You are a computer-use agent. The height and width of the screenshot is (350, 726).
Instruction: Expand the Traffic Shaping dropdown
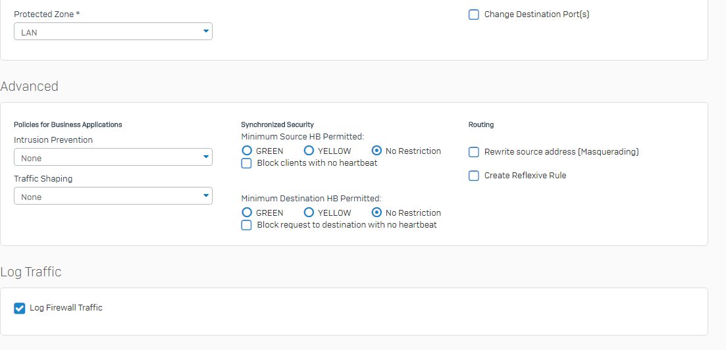point(113,196)
